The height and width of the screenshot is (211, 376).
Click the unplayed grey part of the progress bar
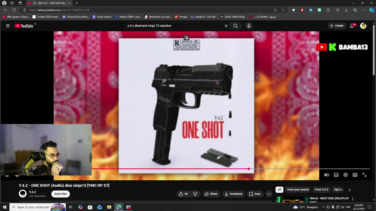(310, 169)
